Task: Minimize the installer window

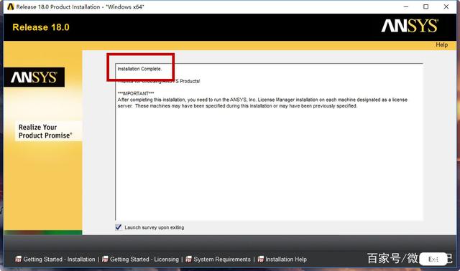Action: click(x=406, y=6)
